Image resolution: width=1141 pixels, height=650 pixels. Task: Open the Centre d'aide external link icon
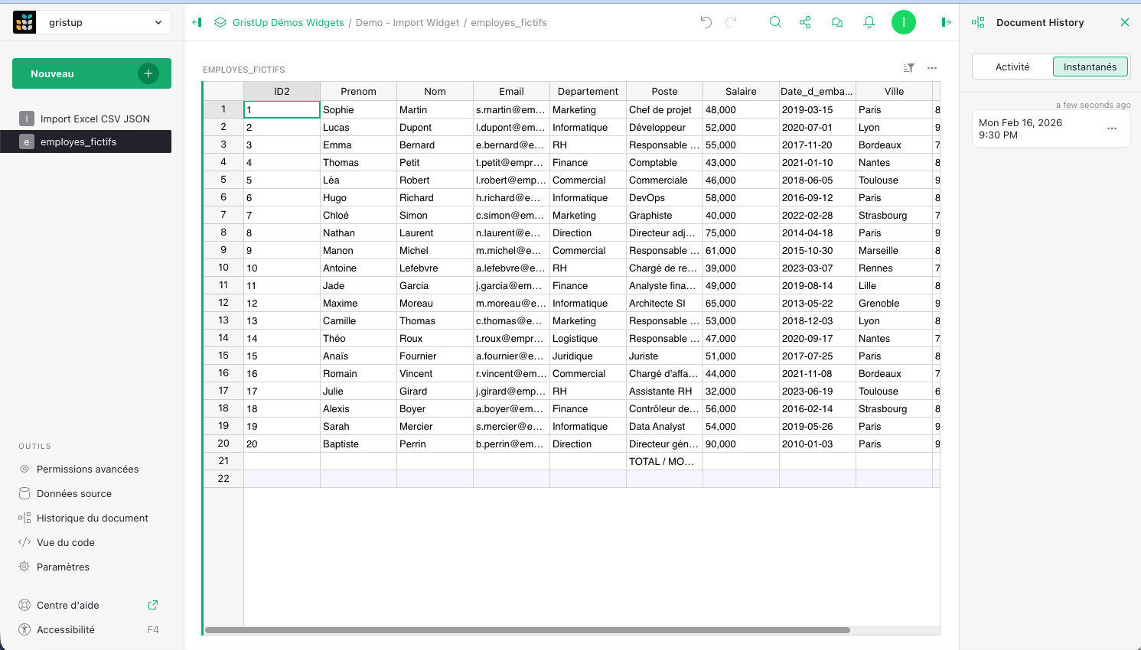click(x=152, y=605)
